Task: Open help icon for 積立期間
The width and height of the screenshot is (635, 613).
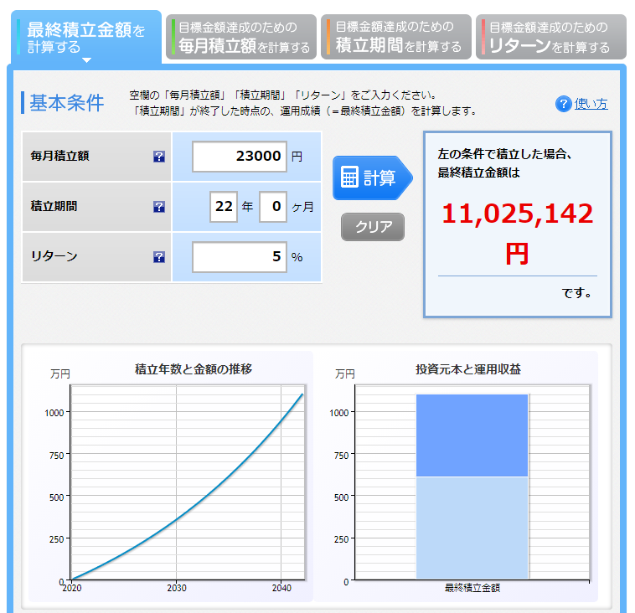Action: (x=159, y=207)
